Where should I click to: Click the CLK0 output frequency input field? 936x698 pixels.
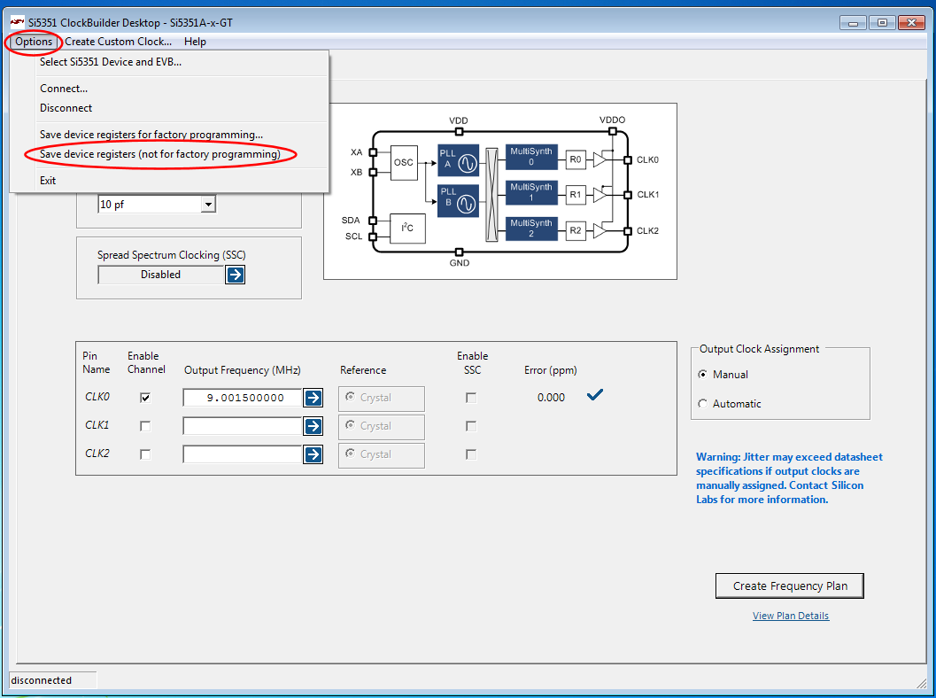click(x=243, y=398)
